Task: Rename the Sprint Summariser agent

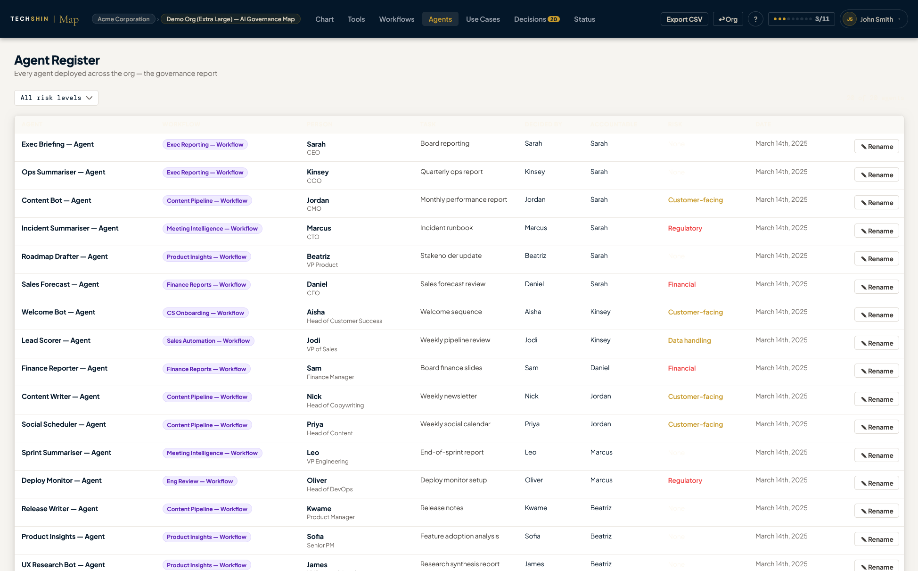Action: tap(877, 455)
